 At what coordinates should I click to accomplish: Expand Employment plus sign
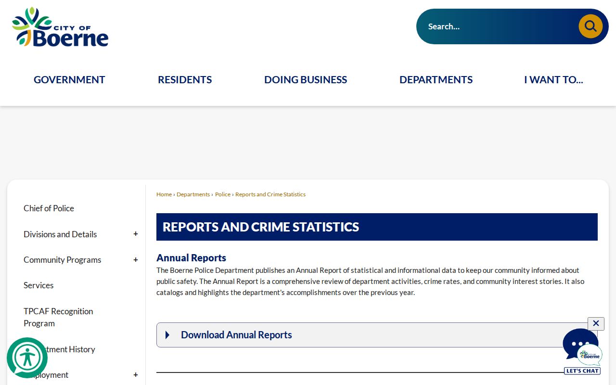coord(136,375)
